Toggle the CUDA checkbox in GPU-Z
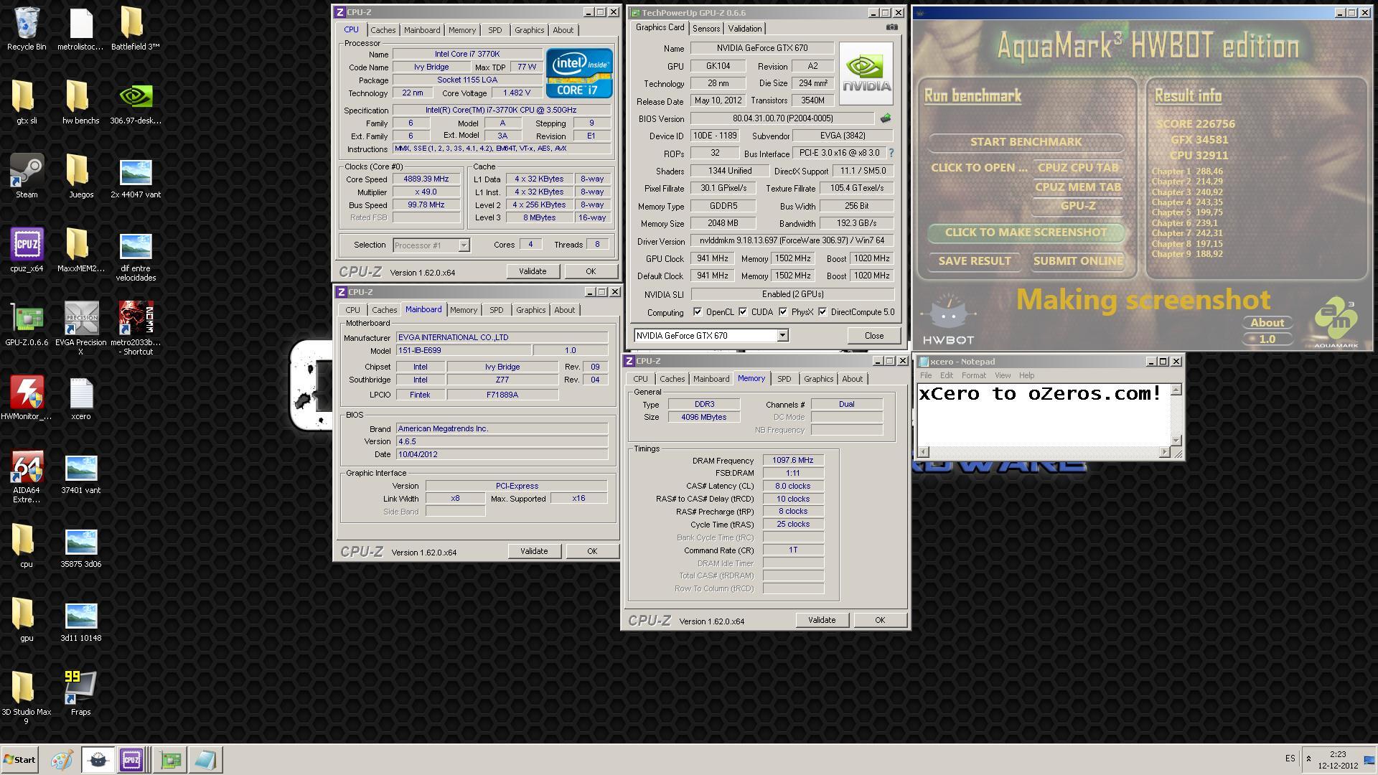The width and height of the screenshot is (1378, 775). click(x=743, y=312)
